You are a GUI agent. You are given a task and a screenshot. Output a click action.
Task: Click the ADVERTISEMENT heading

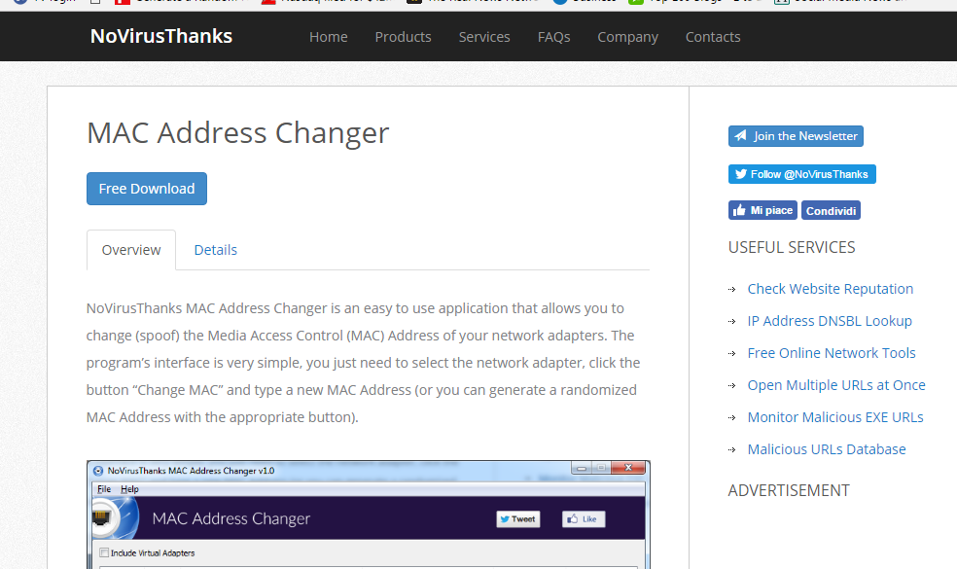coord(789,490)
